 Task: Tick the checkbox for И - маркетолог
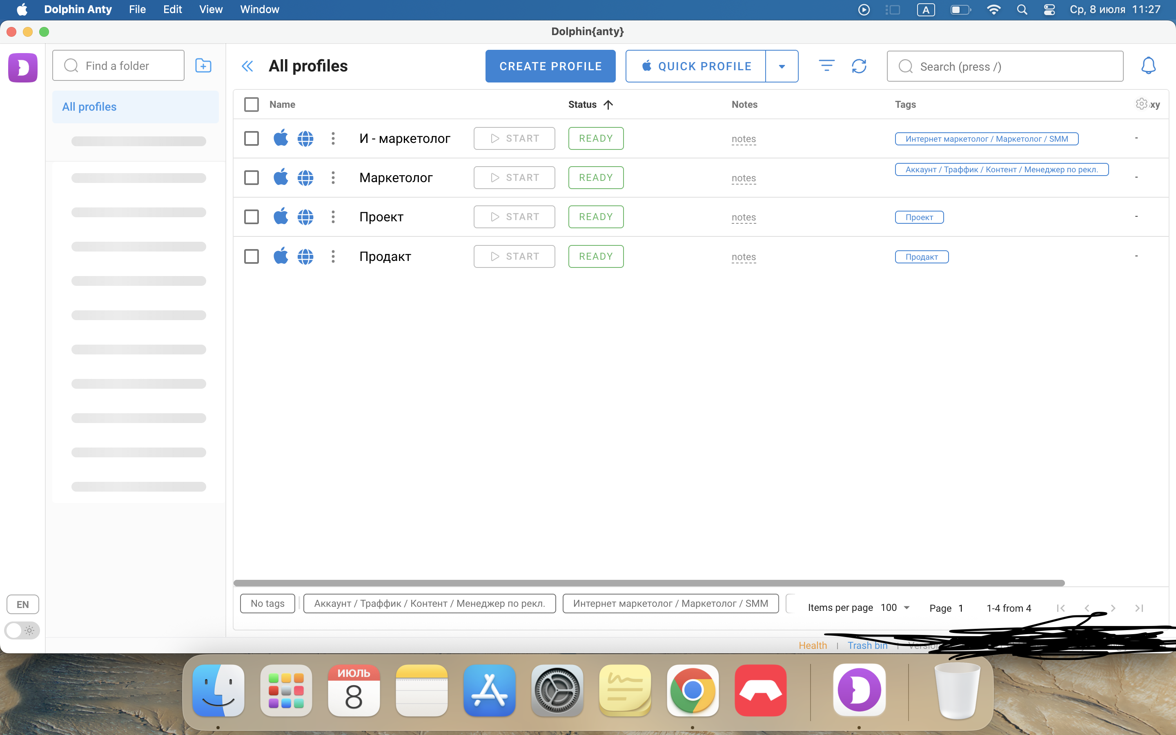click(x=251, y=138)
